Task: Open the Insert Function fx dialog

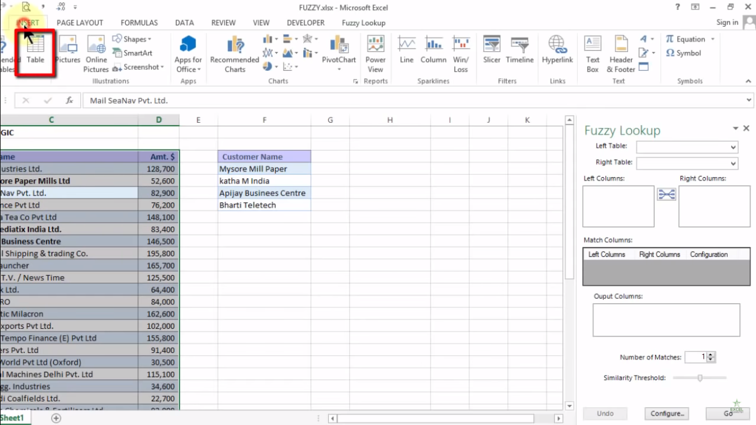Action: [x=70, y=101]
